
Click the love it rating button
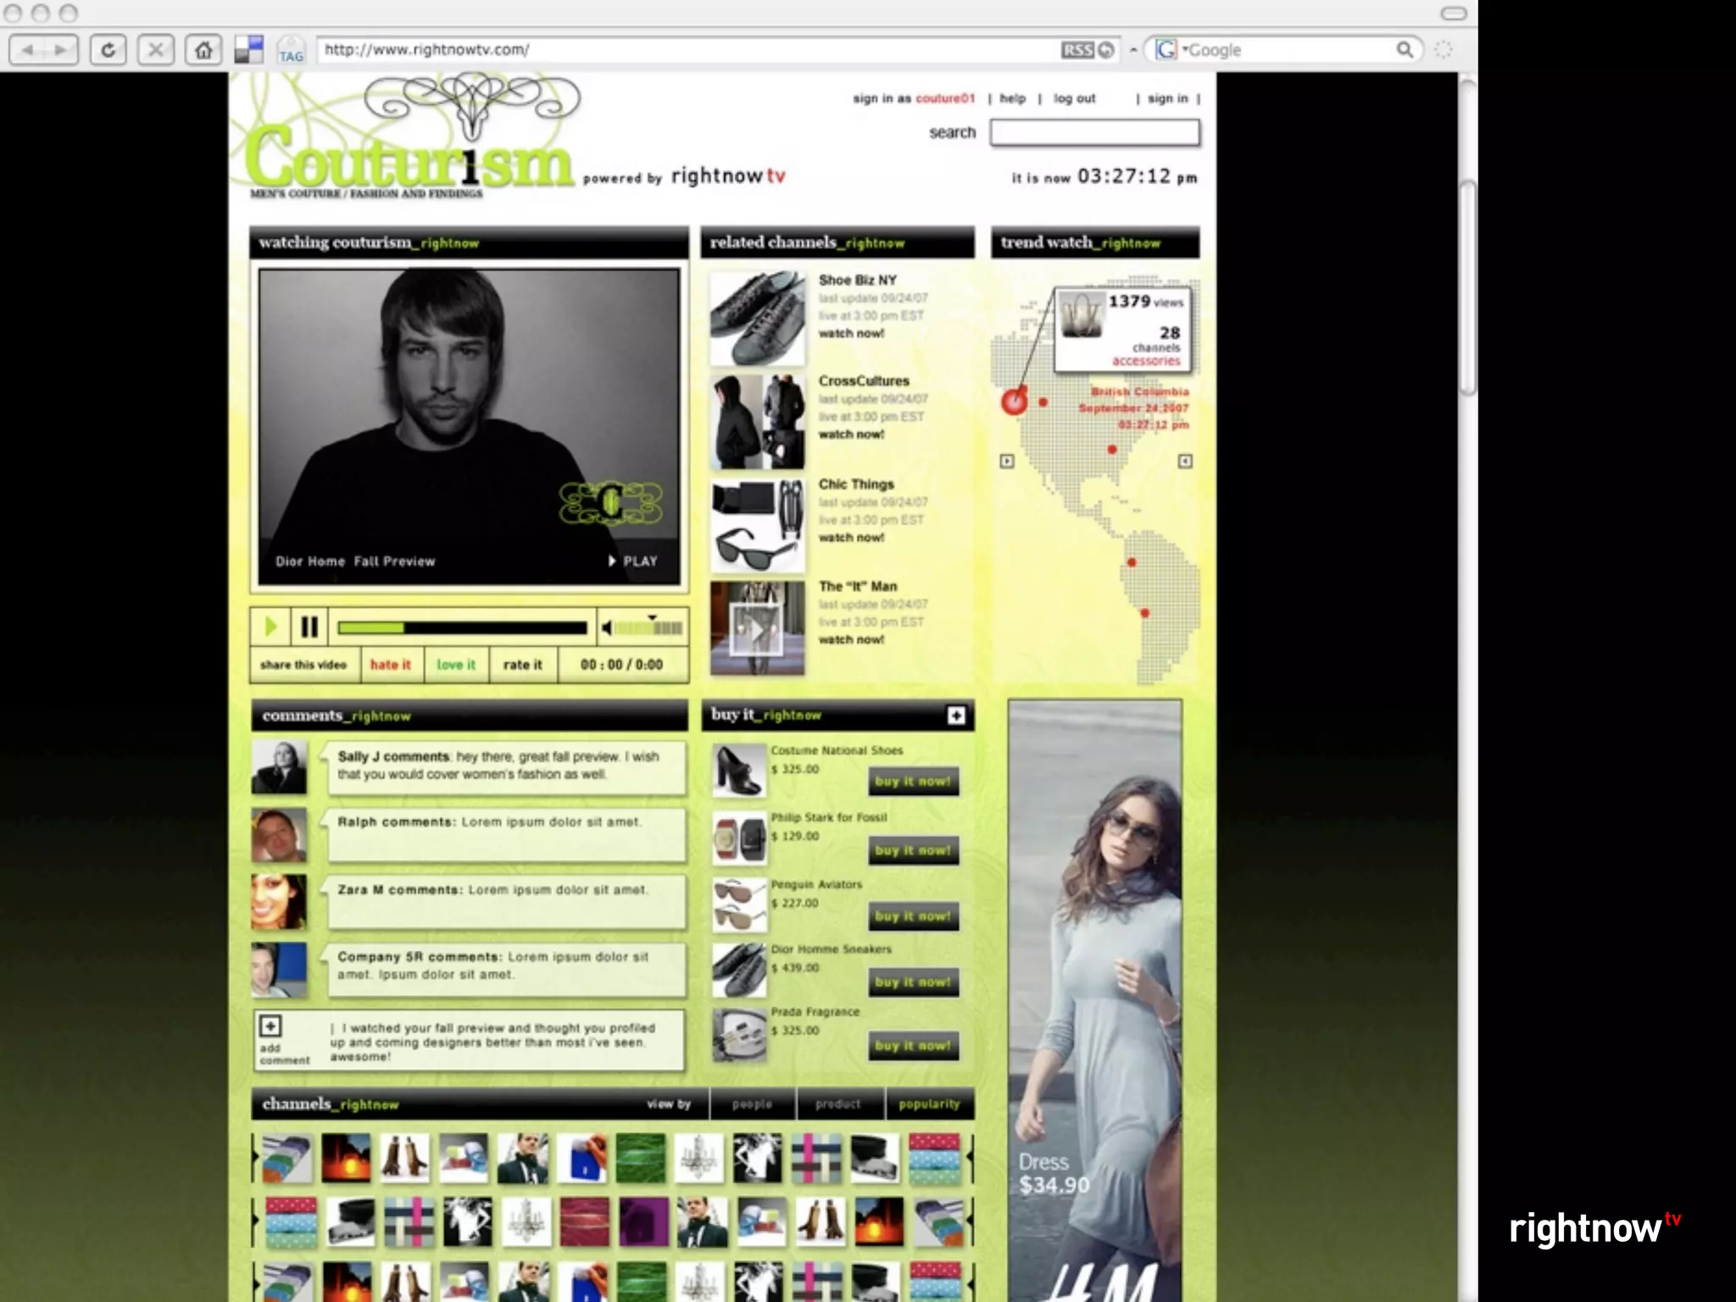coord(456,665)
